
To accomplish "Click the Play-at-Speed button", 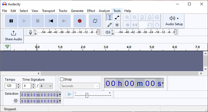I will click(70, 95).
